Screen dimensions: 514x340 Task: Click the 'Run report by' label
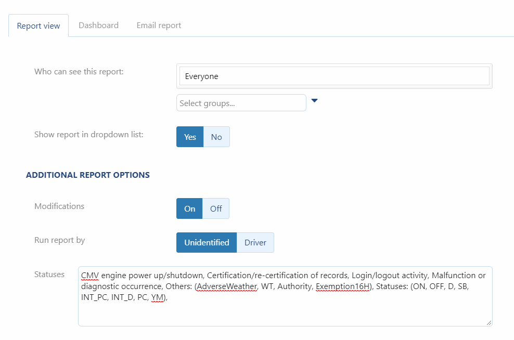tap(60, 240)
